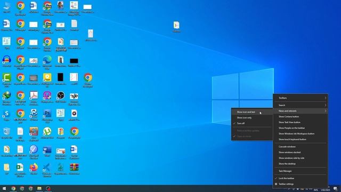
Task: Open File Explorer from the taskbar
Action: (x=39, y=188)
